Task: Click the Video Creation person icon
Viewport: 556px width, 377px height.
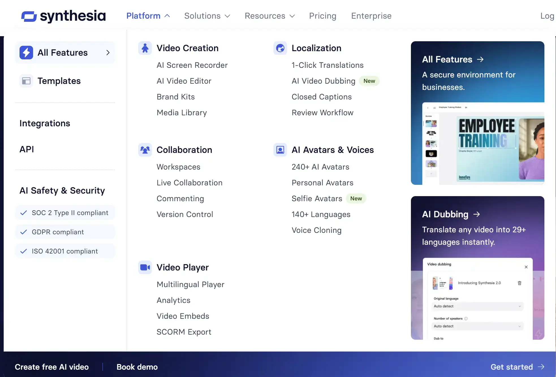Action: pos(145,48)
